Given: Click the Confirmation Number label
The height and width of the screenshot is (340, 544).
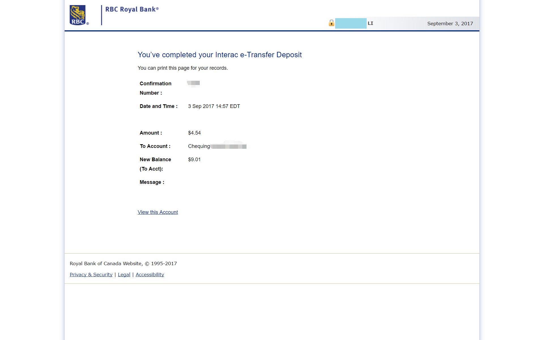Looking at the screenshot, I should [156, 88].
